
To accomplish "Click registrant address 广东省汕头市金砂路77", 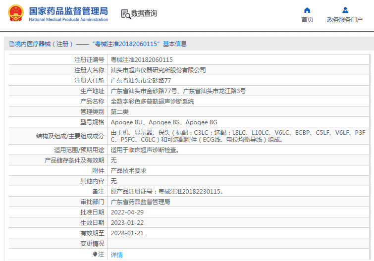I will point(141,81).
